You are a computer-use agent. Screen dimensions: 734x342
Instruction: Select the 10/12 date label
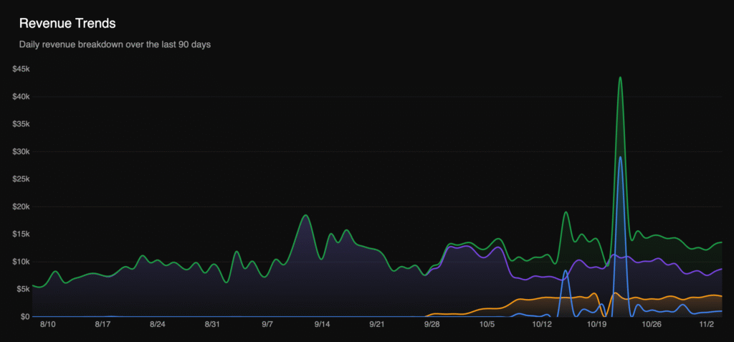point(542,325)
